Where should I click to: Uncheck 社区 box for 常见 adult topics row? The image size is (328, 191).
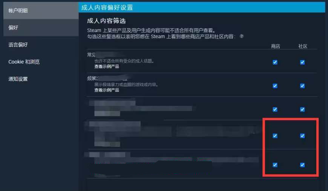point(302,62)
